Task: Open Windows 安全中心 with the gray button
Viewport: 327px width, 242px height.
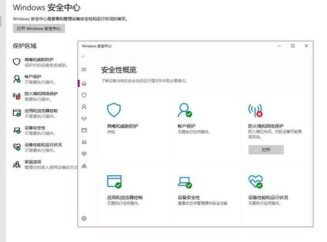Action: (39, 29)
